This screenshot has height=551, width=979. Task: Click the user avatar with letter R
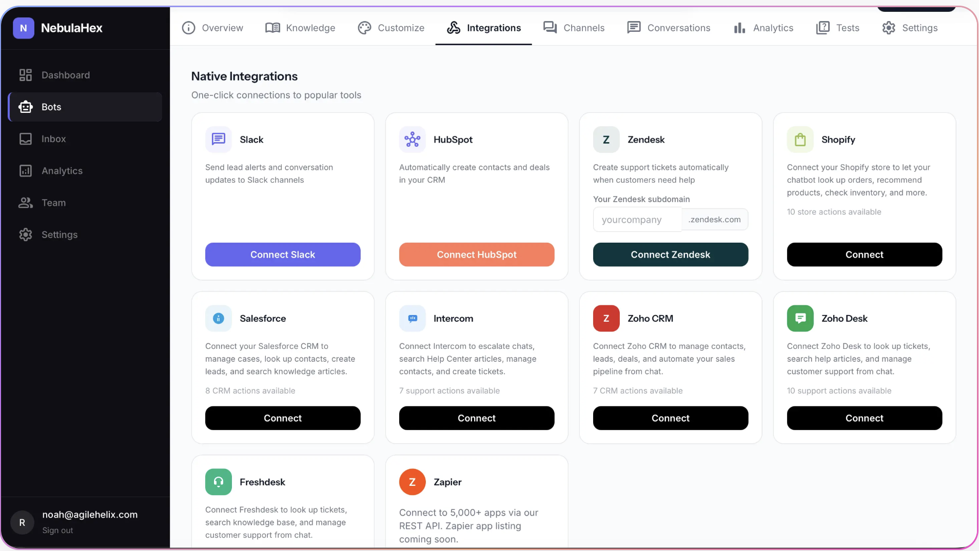tap(22, 522)
